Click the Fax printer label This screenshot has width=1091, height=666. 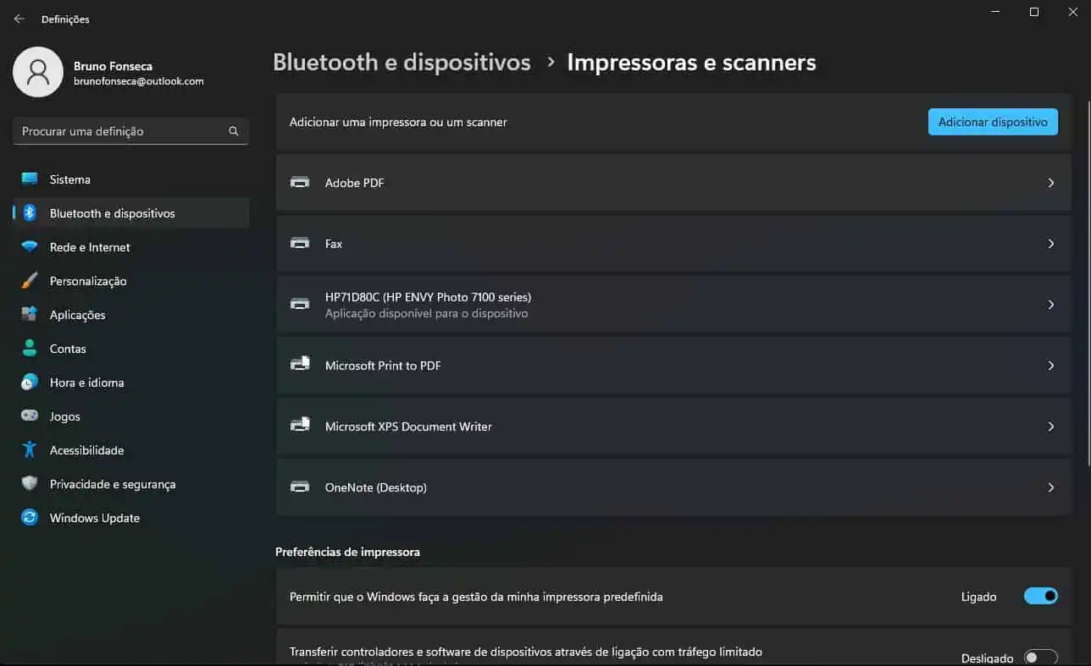334,244
